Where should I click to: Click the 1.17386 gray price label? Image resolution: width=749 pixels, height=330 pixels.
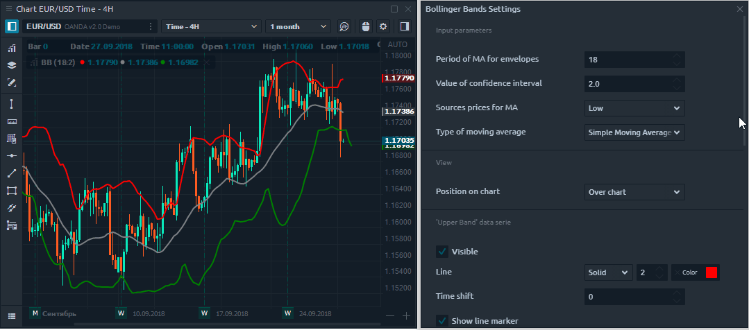(x=399, y=111)
